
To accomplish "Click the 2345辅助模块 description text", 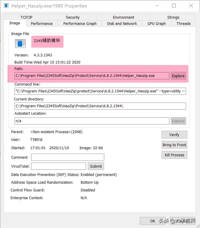I will pos(47,41).
